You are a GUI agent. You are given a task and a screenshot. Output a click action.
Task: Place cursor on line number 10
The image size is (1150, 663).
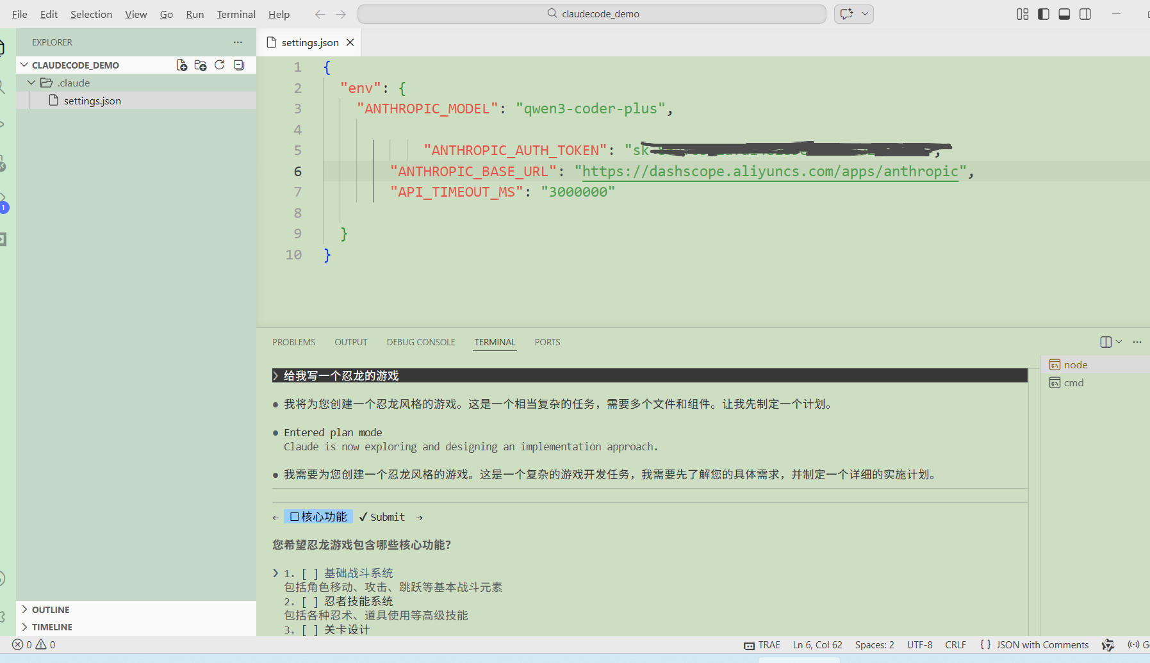pyautogui.click(x=293, y=255)
